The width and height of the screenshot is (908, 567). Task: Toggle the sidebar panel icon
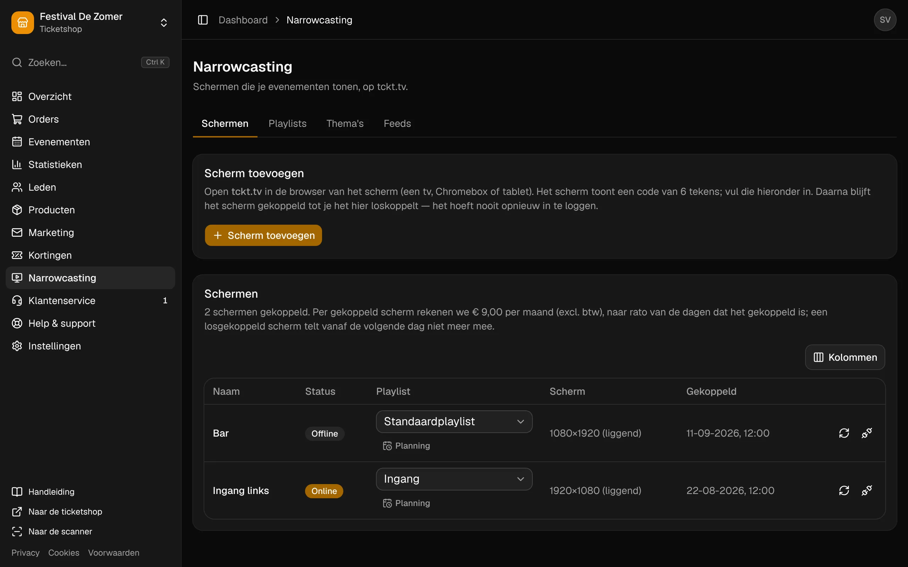tap(203, 20)
